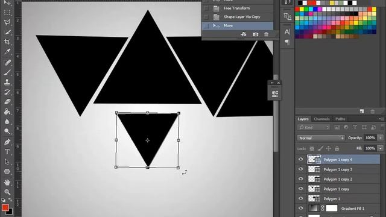Create new document from current state
The image size is (386, 217).
tap(244, 34)
